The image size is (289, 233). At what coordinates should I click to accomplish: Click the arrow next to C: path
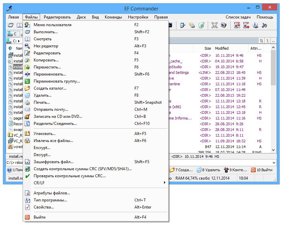tap(19, 41)
